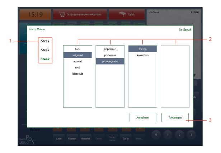Select the first Steak in the list
Viewport: 221px width, 153px height.
pyautogui.click(x=45, y=41)
